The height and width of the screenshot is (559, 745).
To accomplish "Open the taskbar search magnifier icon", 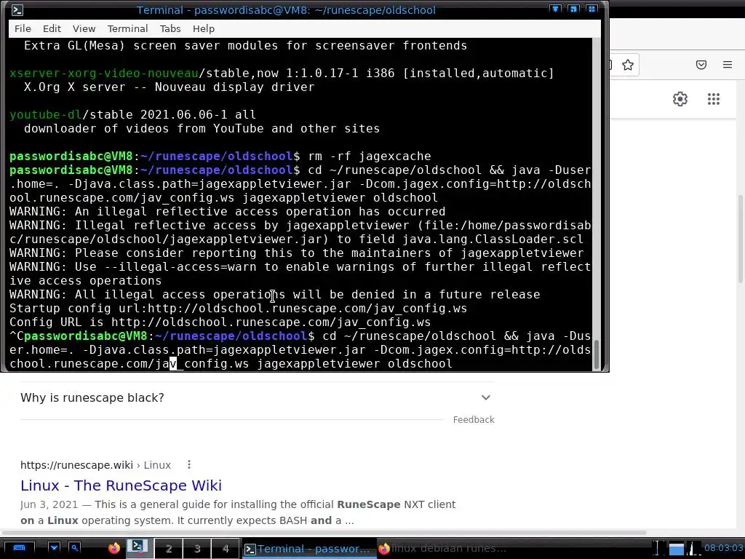I will click(75, 549).
